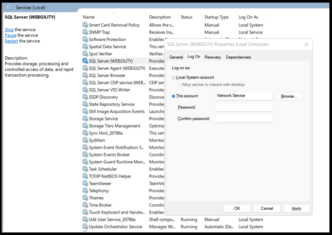Image resolution: width=332 pixels, height=235 pixels.
Task: Click the SSDP Discovery service icon
Action: [x=85, y=97]
